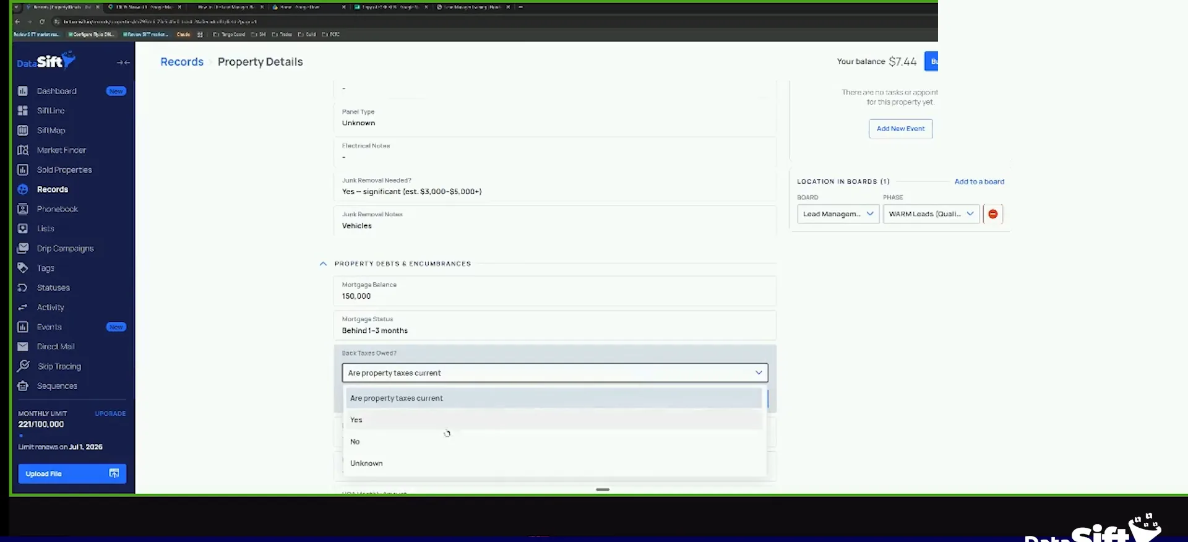Click the Junk Removal Needed field

[x=554, y=186]
